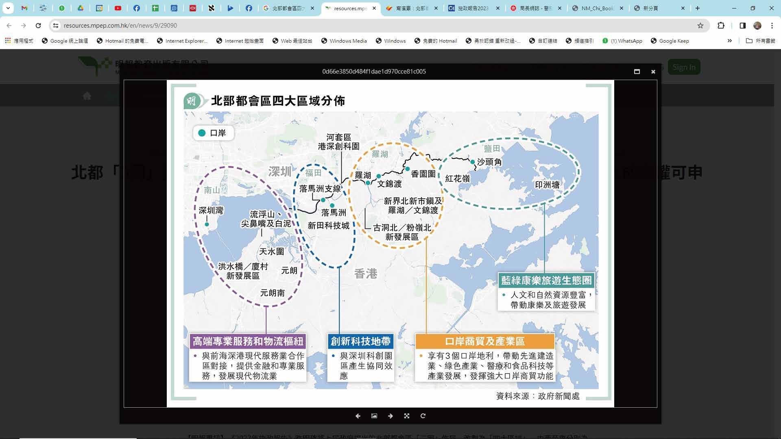This screenshot has height=439, width=781.
Task: Switch to the NM_Chi_Book tab
Action: click(596, 8)
